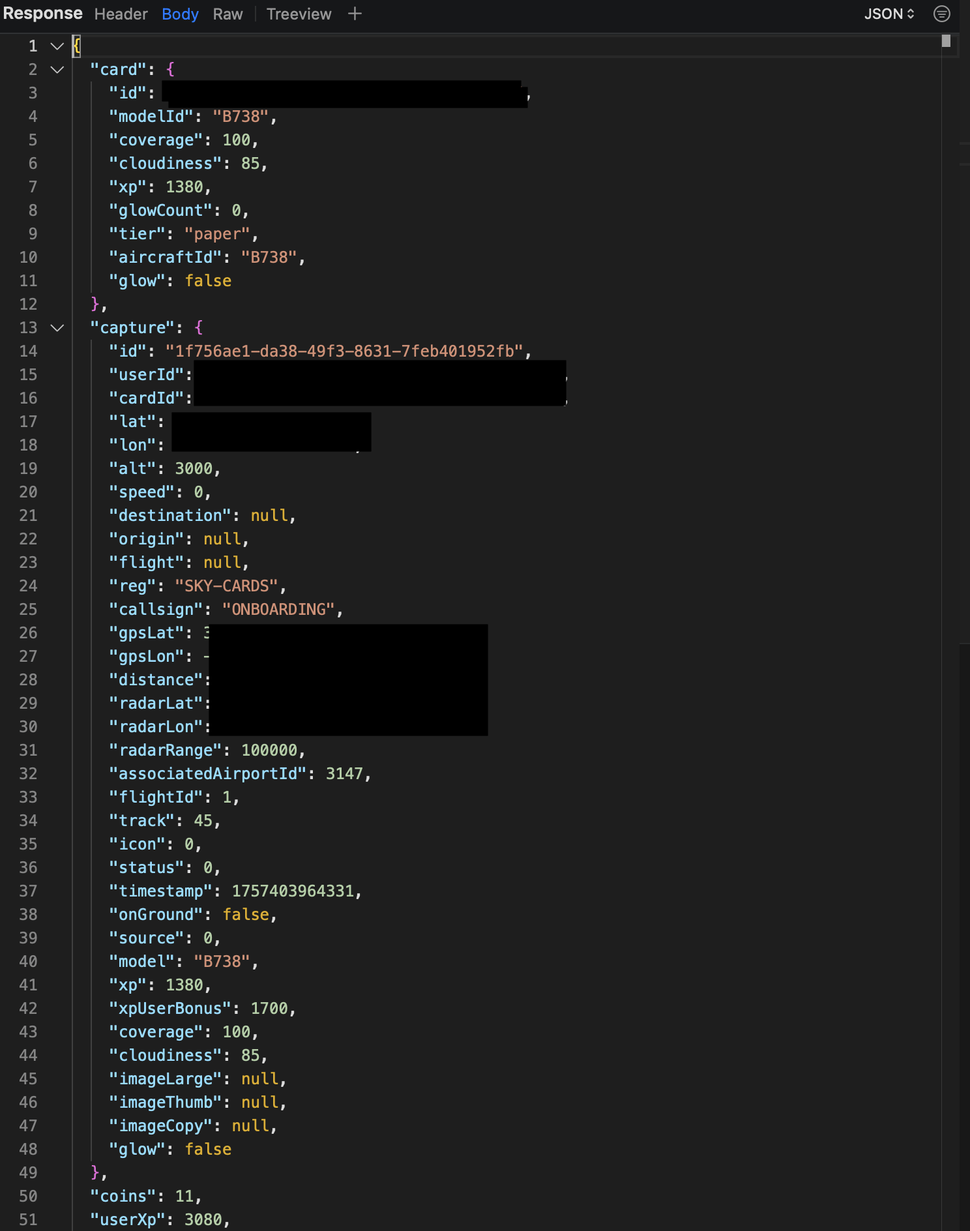
Task: Click the "onGround" value false
Action: (x=246, y=915)
